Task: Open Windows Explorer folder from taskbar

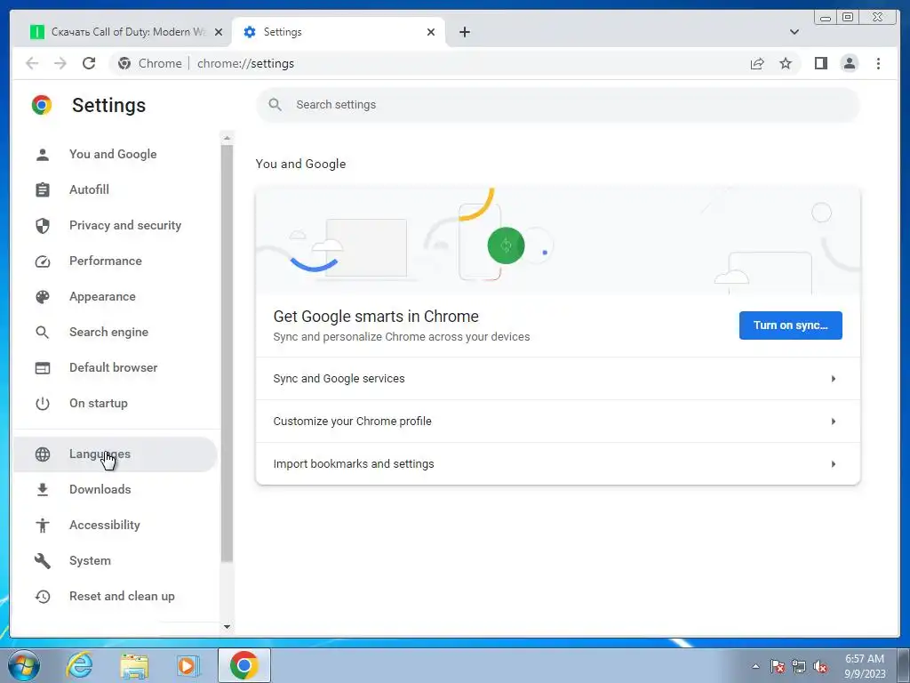Action: point(134,666)
